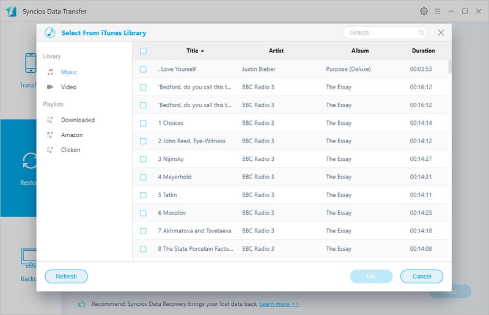Screen dimensions: 489x315
Task: Click the 00:03:53 duration value
Action: [421, 69]
